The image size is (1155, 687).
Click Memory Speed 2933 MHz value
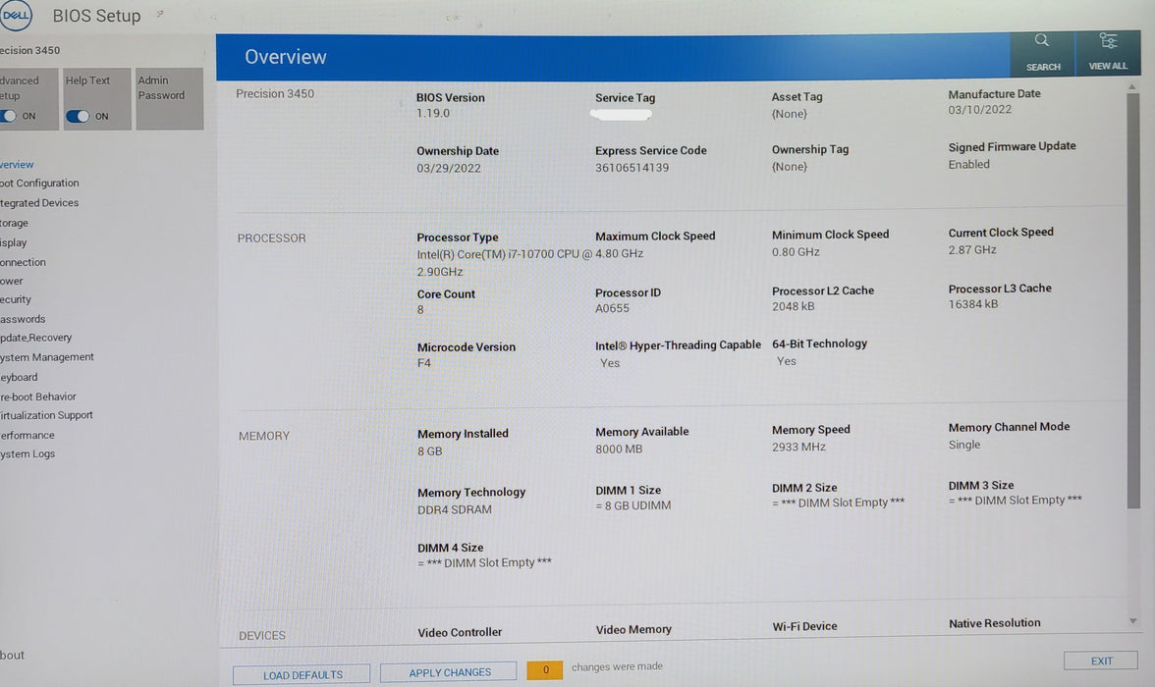coord(798,447)
